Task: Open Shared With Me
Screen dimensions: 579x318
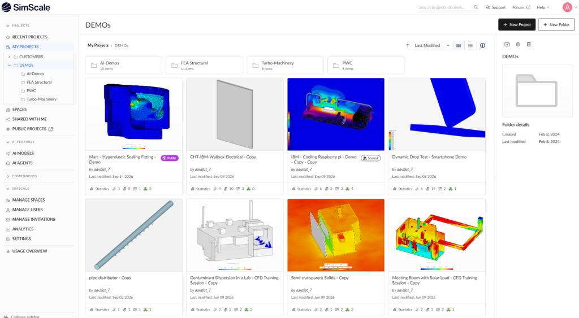Action: click(29, 119)
